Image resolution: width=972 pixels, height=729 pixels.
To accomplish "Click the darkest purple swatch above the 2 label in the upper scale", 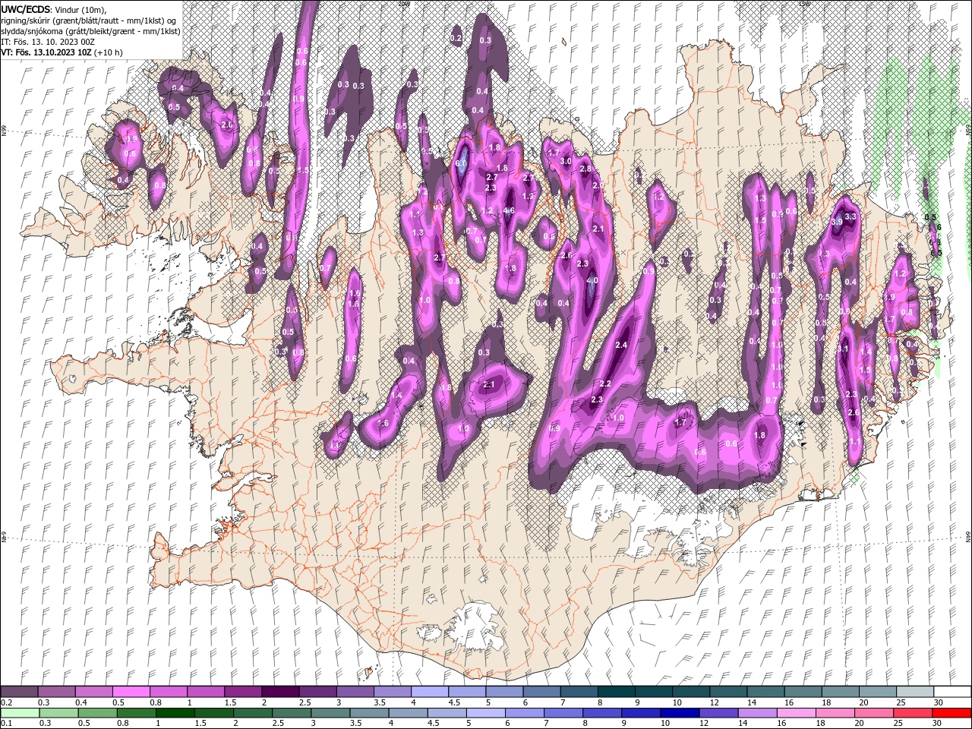I will (280, 691).
